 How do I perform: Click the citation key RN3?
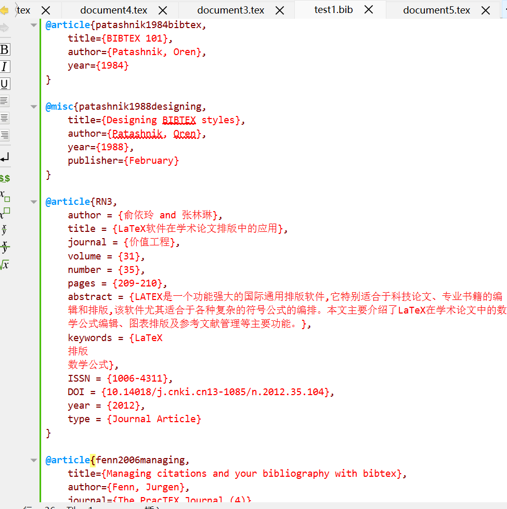(103, 202)
